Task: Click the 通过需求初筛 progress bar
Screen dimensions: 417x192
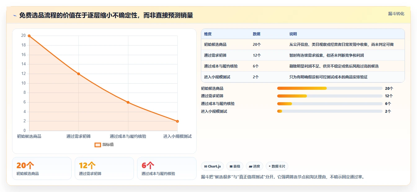Action: tap(330, 96)
